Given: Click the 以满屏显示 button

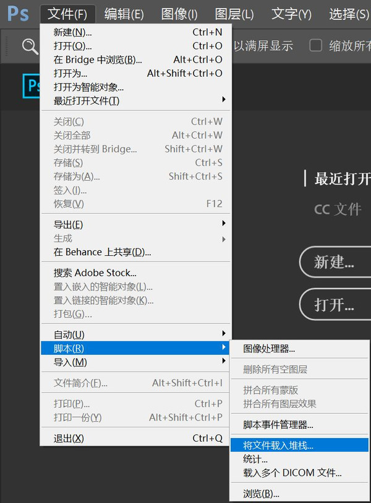Looking at the screenshot, I should tap(263, 46).
